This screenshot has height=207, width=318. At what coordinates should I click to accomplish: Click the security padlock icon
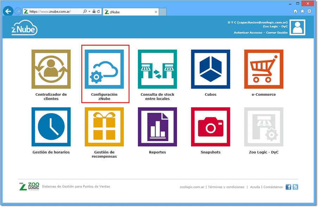coord(94,12)
